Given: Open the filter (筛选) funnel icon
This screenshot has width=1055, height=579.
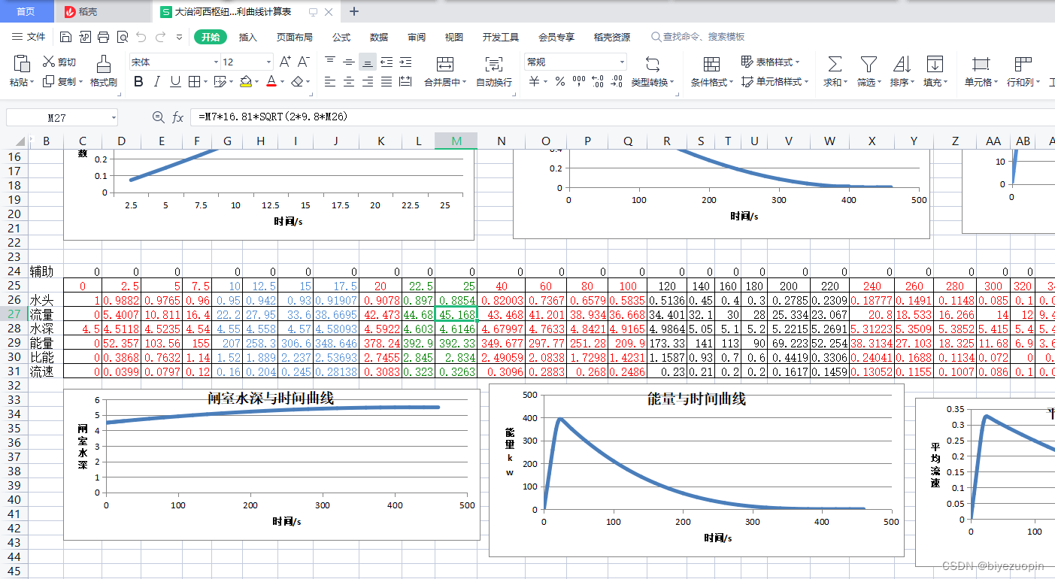Looking at the screenshot, I should click(869, 64).
